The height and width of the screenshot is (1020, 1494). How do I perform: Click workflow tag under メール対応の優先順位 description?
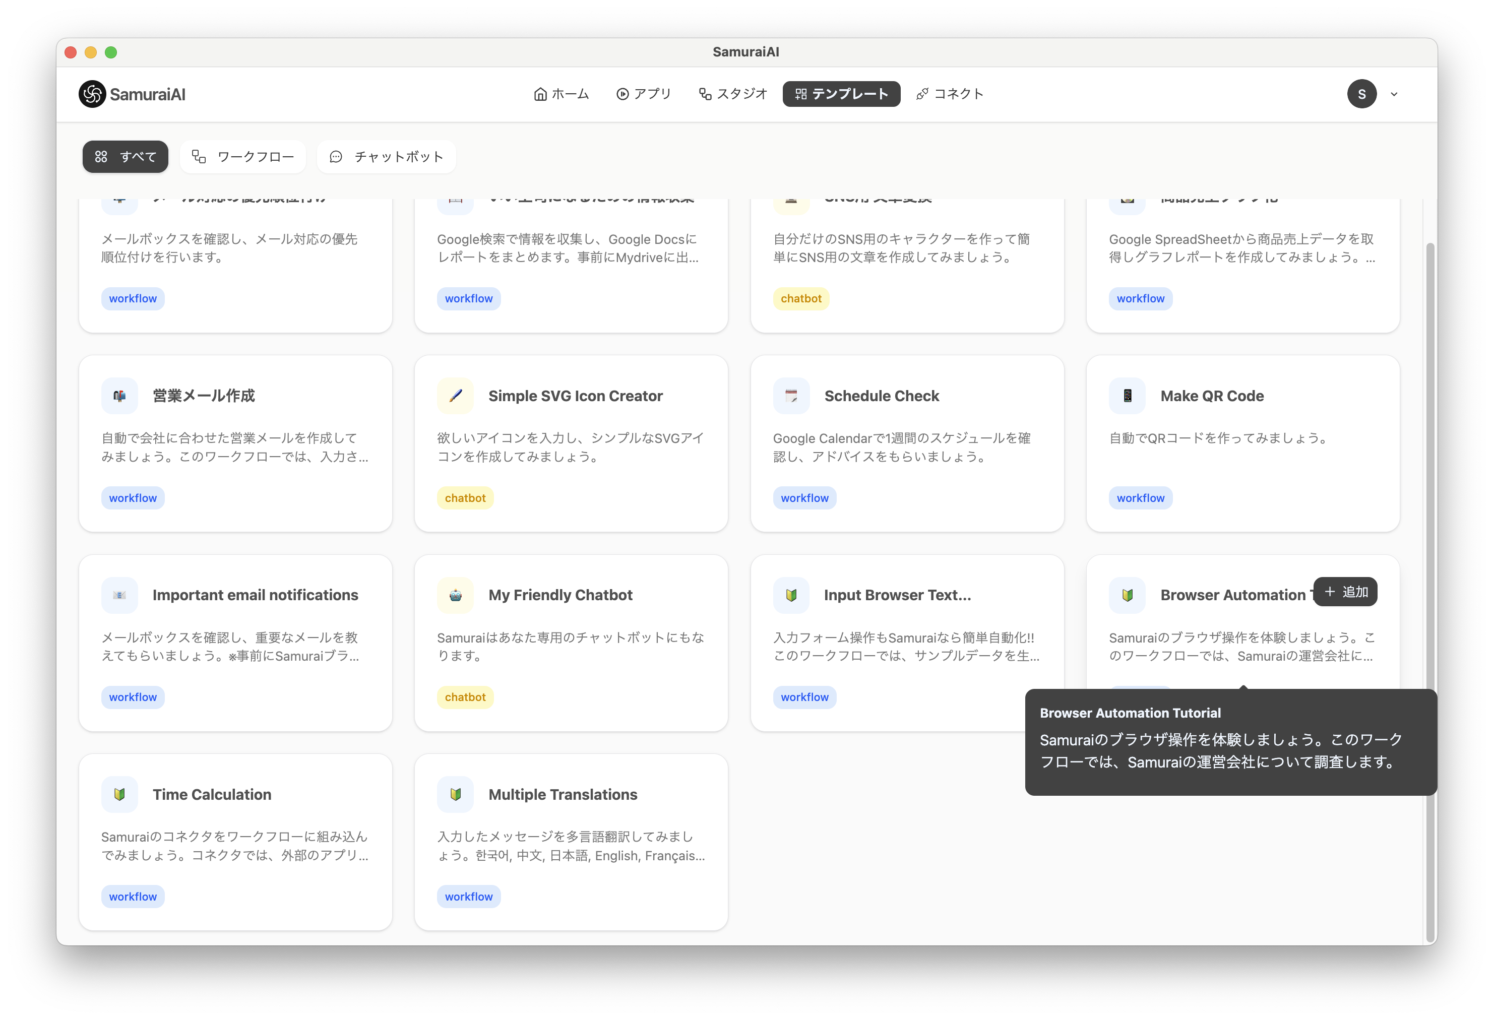(133, 299)
